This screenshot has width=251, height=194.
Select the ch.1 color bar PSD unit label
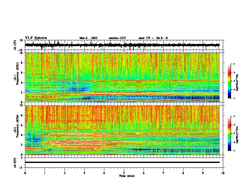click(237, 82)
